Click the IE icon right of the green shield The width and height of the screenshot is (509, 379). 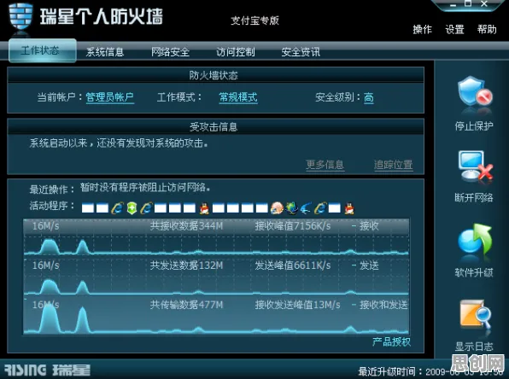[x=146, y=208]
